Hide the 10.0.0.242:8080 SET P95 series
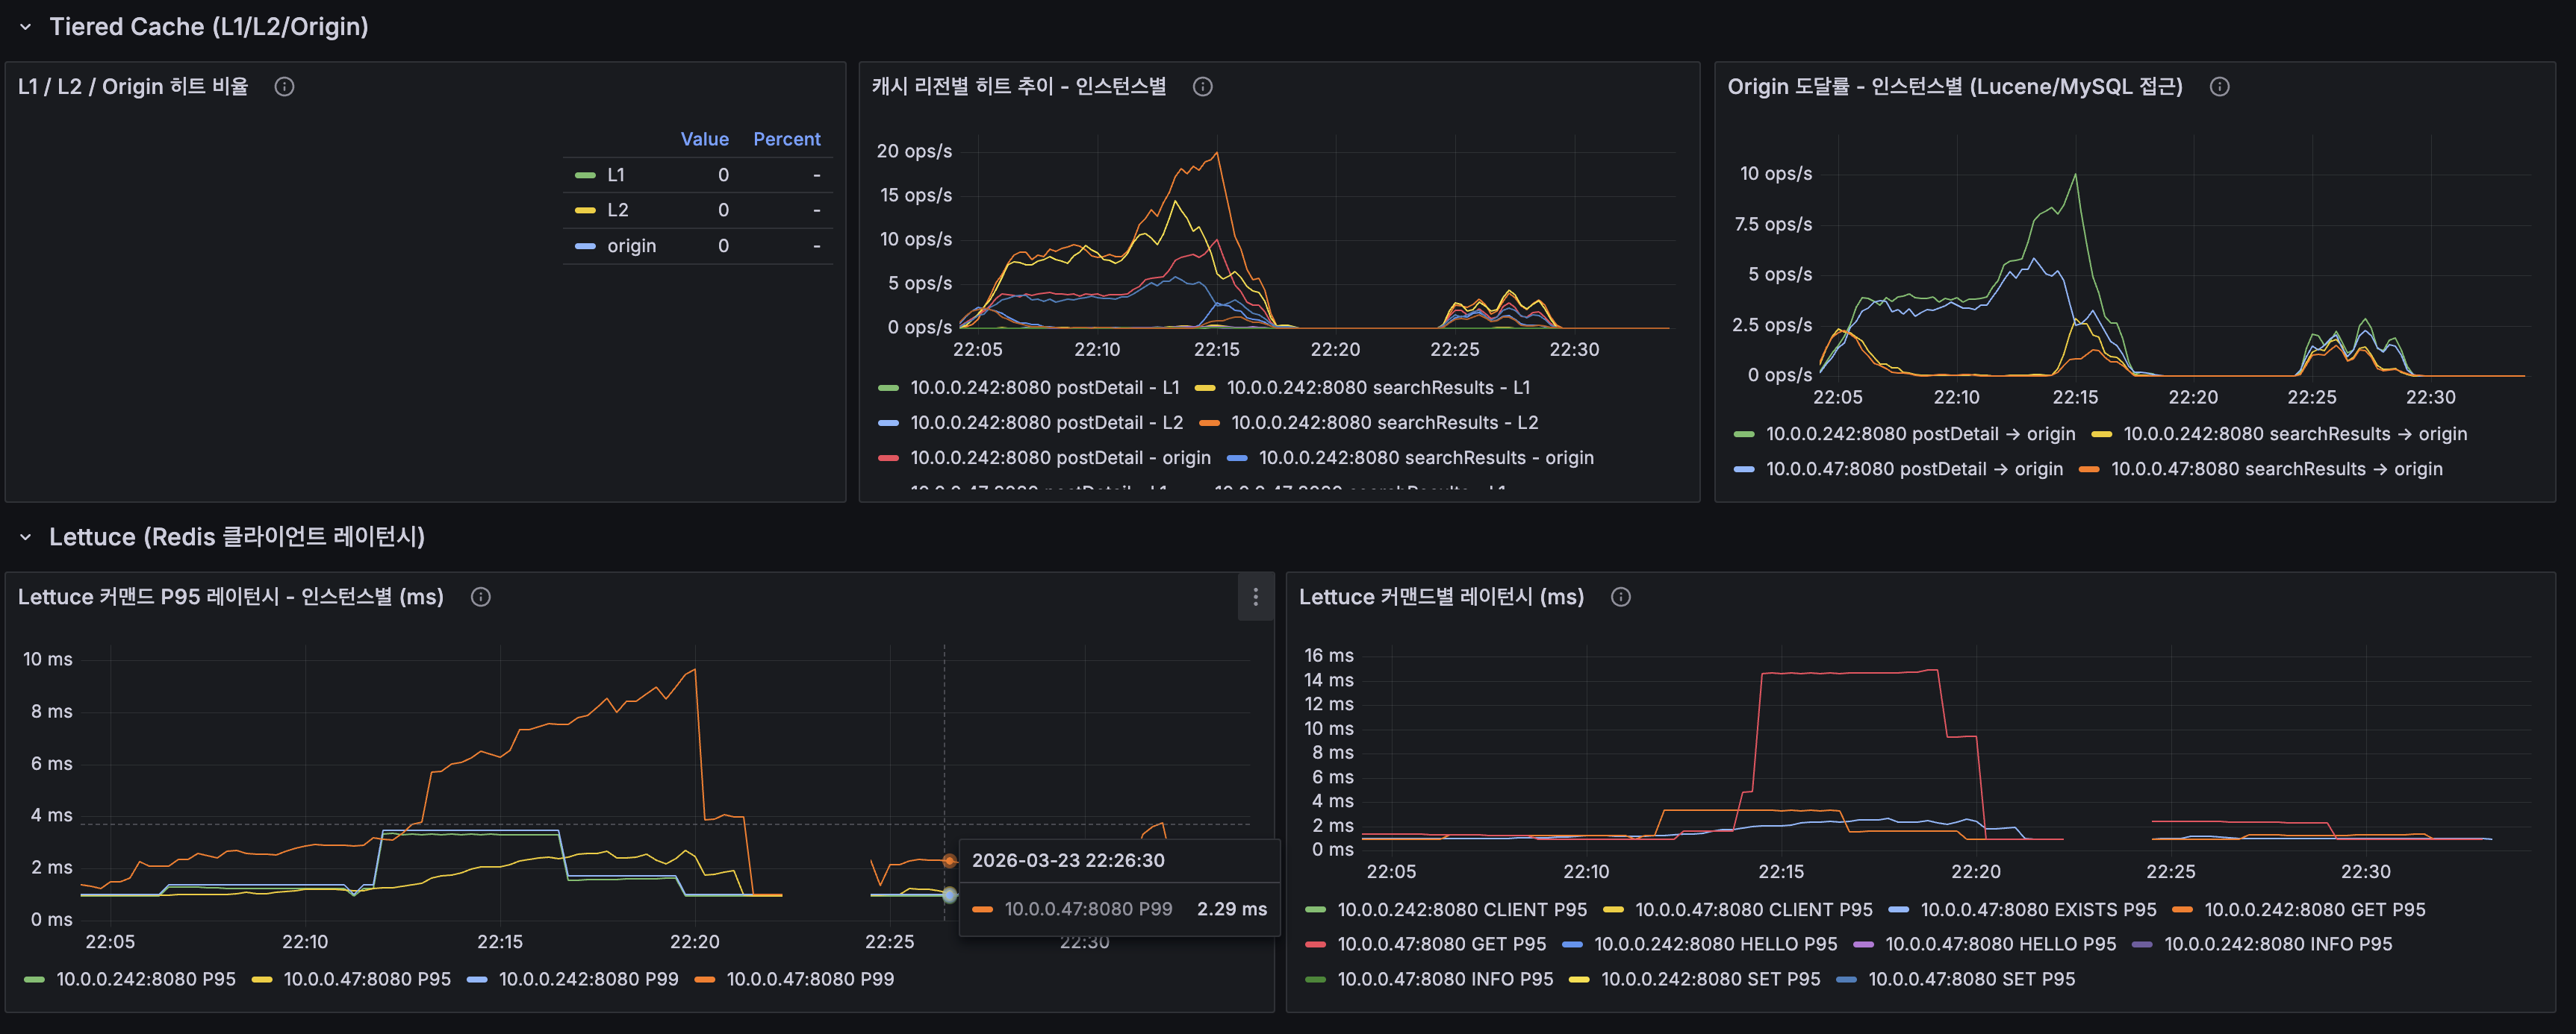The width and height of the screenshot is (2576, 1034). (x=1712, y=979)
